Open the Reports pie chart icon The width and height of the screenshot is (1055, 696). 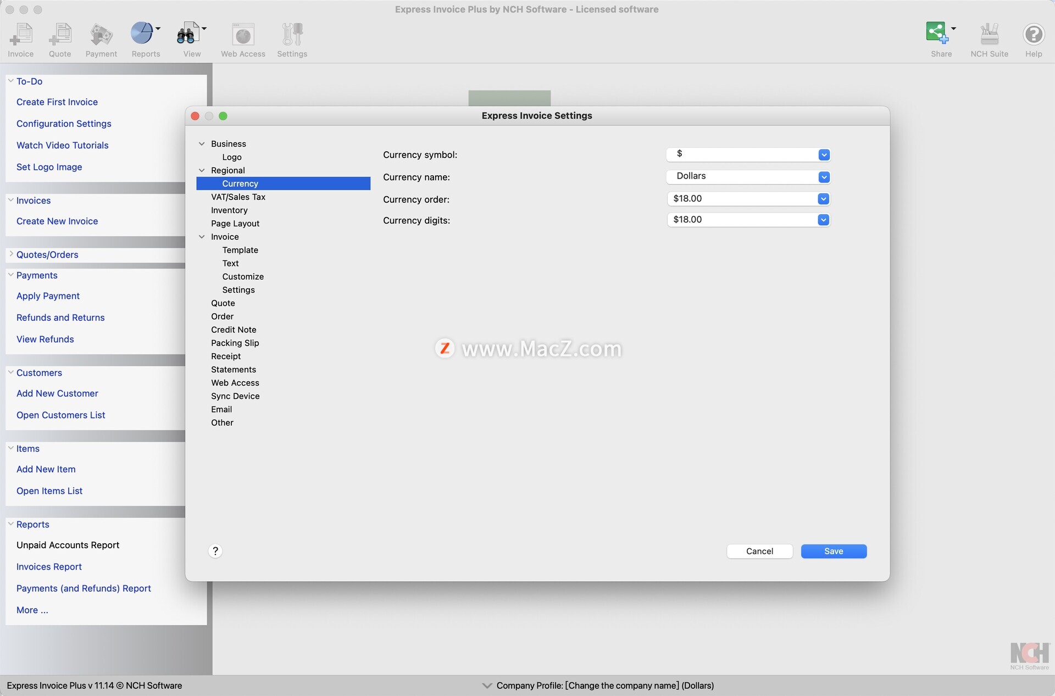pyautogui.click(x=142, y=34)
